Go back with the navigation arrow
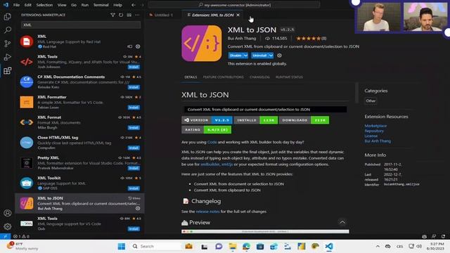Viewport: 450px width, 253px height. coord(134,5)
